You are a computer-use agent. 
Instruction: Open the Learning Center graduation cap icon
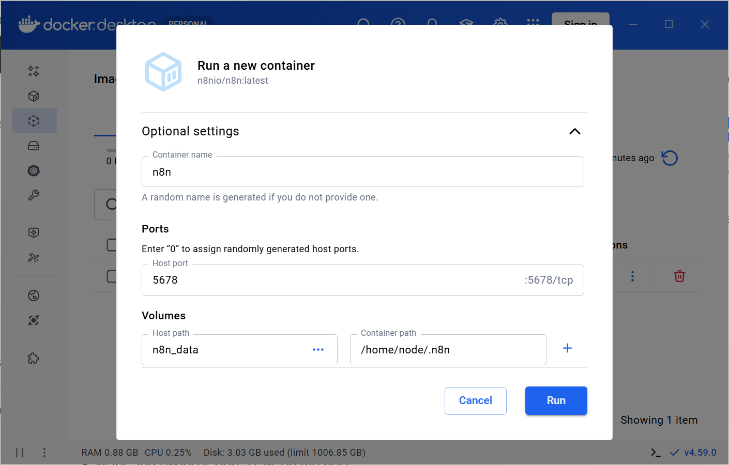(465, 24)
